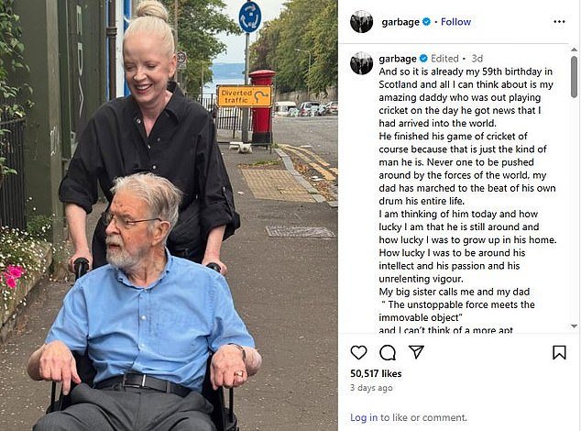
Task: Click the 3d timestamp beside Edited
Action: point(477,59)
